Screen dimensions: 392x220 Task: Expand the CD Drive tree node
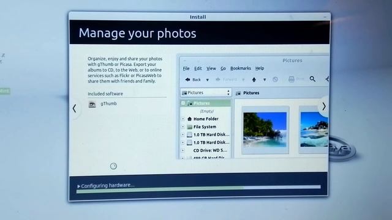(183, 150)
